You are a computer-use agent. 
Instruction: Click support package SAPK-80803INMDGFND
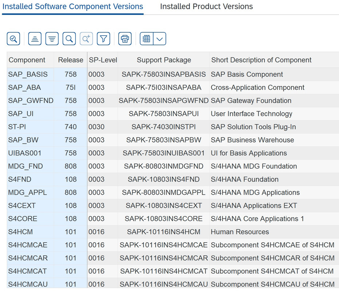(x=164, y=166)
